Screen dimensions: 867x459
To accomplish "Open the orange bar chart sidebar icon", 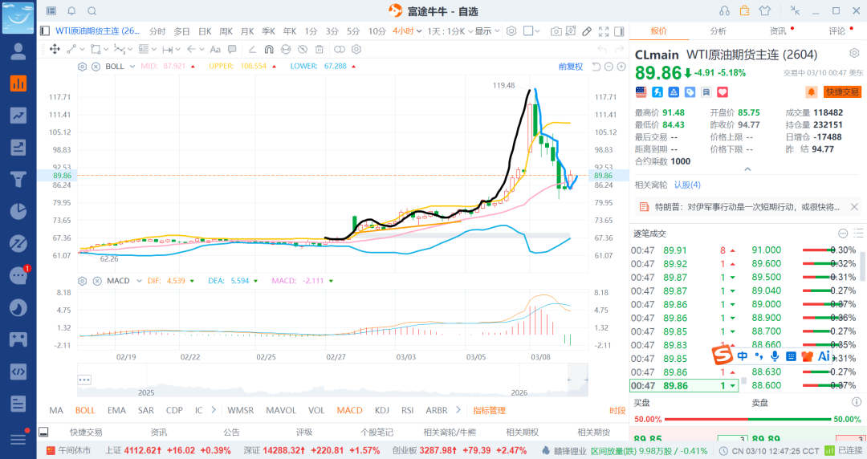I will pos(18,83).
